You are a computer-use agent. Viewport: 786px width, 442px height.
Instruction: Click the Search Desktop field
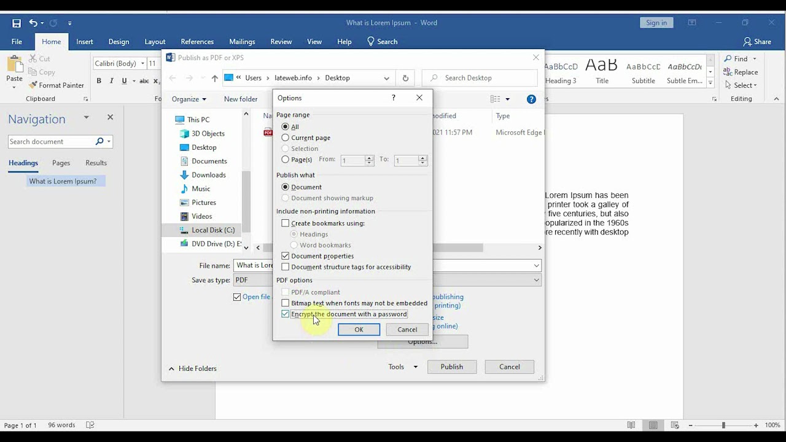coord(480,78)
